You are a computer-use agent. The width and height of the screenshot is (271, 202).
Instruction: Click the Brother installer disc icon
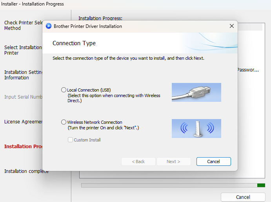[x=49, y=26]
